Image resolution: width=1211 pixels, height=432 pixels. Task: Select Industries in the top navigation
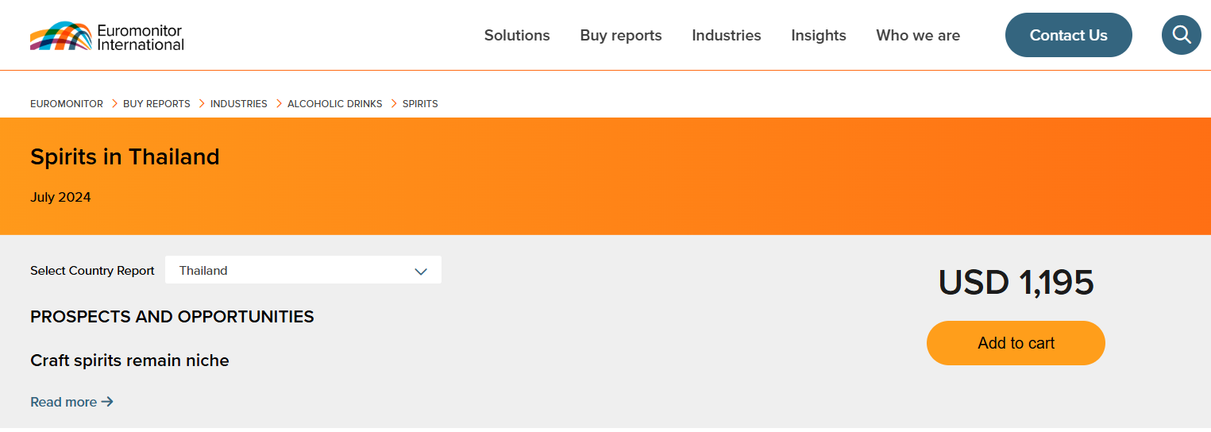726,36
